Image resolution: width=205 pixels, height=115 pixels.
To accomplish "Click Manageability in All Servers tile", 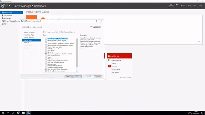I will (116, 60).
